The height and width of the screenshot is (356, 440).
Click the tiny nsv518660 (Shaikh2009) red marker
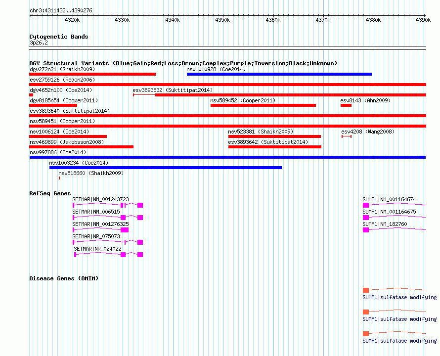click(59, 178)
